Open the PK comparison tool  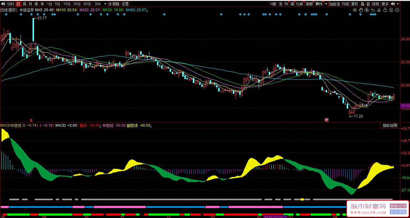point(287,4)
